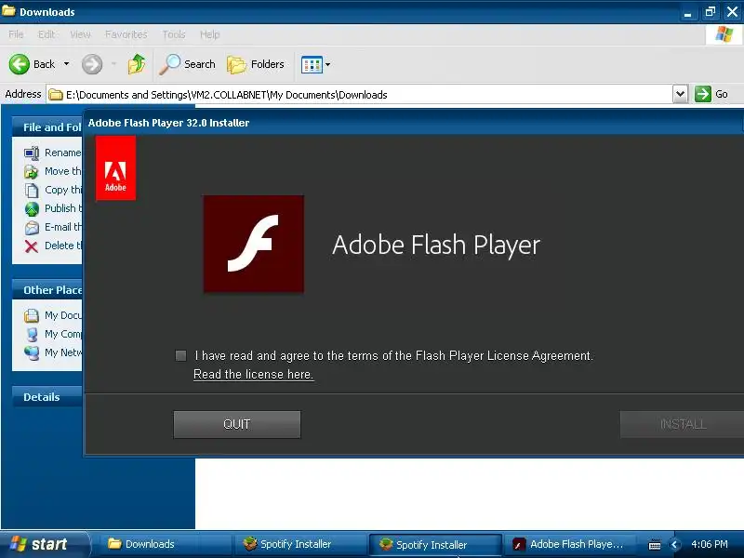Expand hidden system tray icons arrow
Screen dimensions: 744x558
[x=674, y=544]
